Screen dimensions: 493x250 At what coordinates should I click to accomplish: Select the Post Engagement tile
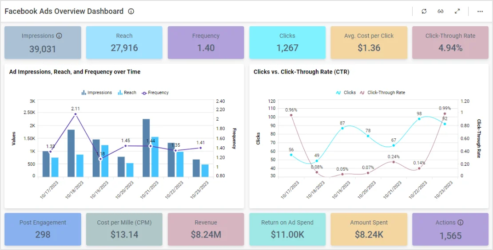pyautogui.click(x=43, y=229)
